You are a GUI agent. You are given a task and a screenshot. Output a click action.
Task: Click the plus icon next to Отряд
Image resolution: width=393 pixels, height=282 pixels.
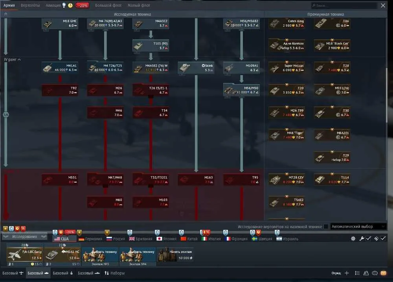tap(347, 273)
